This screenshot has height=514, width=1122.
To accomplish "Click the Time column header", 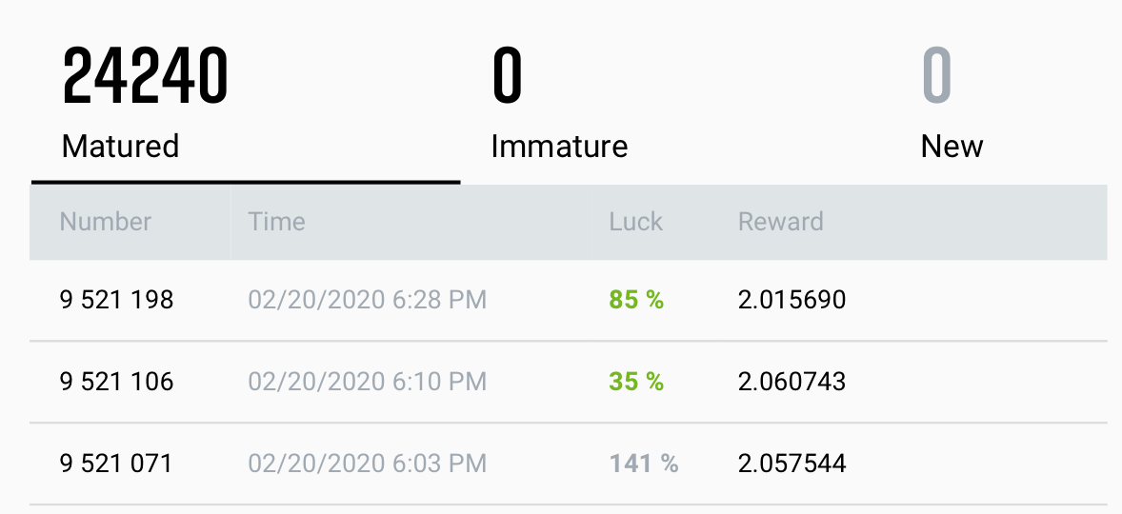I will (x=276, y=222).
